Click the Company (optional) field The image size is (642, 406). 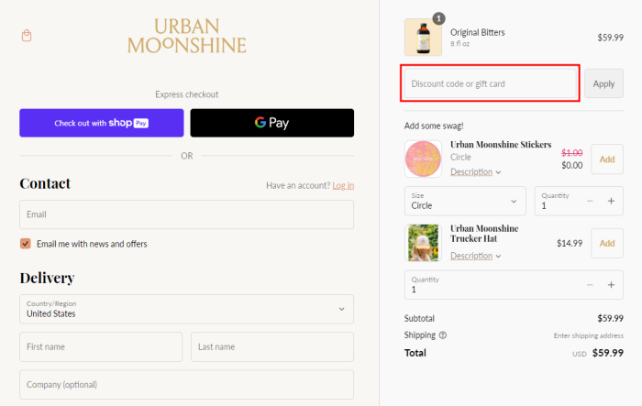(187, 385)
